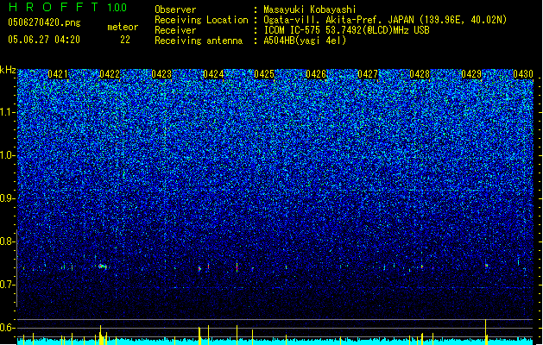Image resolution: width=543 pixels, height=345 pixels.
Task: Click the HROFFT 1.0.0 title text
Action: [x=68, y=7]
